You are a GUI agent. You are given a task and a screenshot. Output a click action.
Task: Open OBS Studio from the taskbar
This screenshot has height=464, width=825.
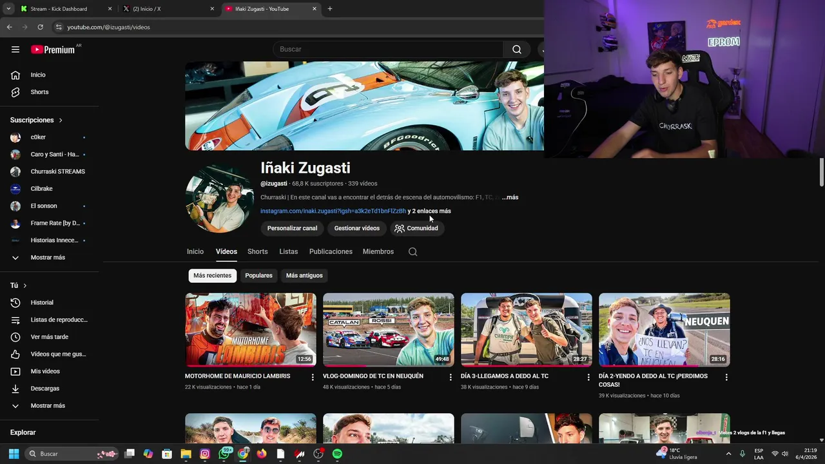coord(318,454)
